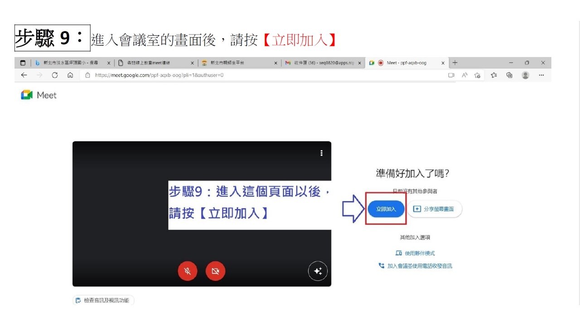The width and height of the screenshot is (580, 326).
Task: Close the Meet - ppf-aqxb-oog tab
Action: (x=443, y=63)
